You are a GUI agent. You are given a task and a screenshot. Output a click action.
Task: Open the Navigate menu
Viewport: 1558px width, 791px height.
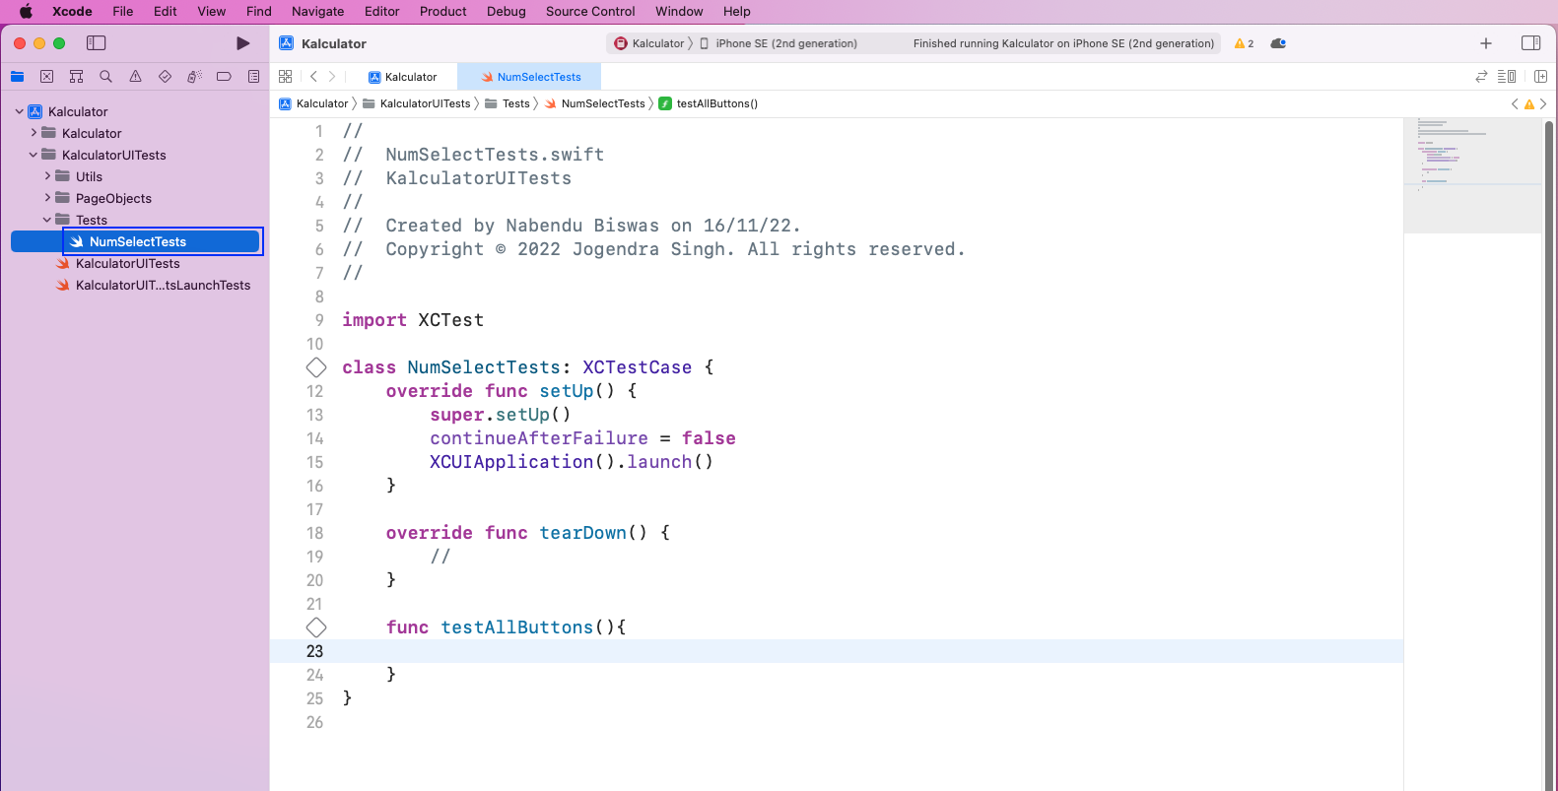point(317,12)
